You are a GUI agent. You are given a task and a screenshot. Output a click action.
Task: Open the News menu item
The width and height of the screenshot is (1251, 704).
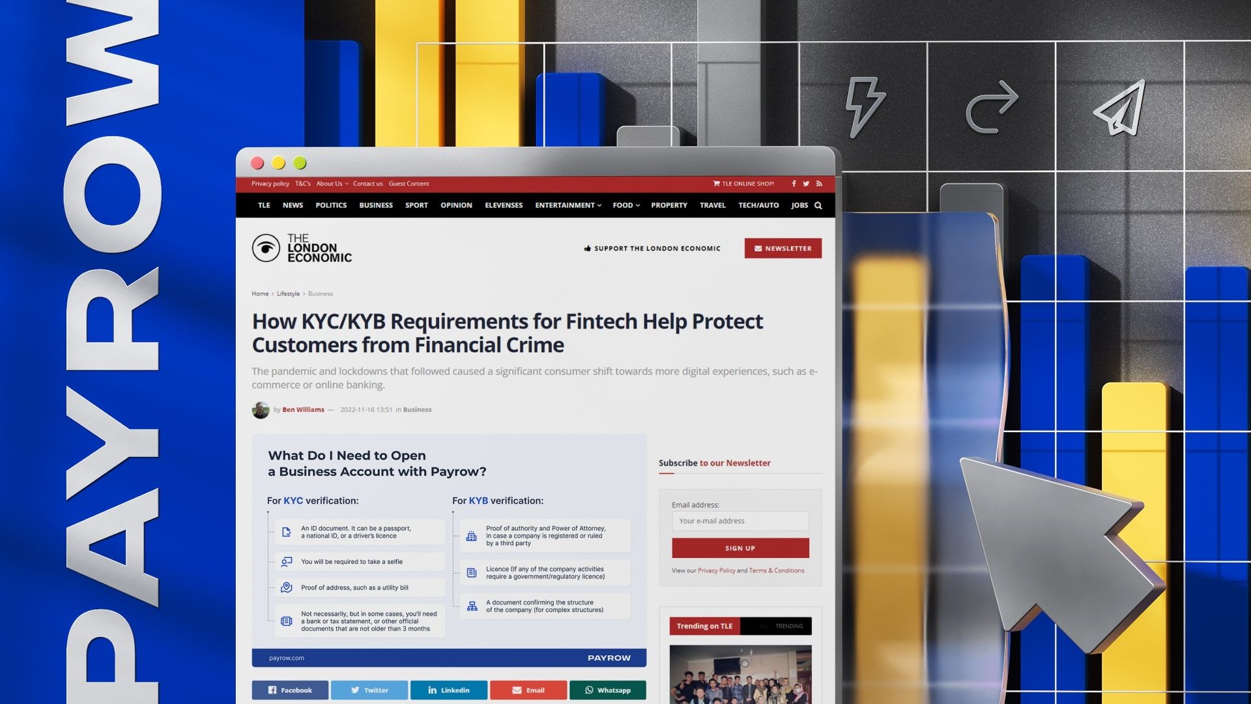(x=293, y=205)
